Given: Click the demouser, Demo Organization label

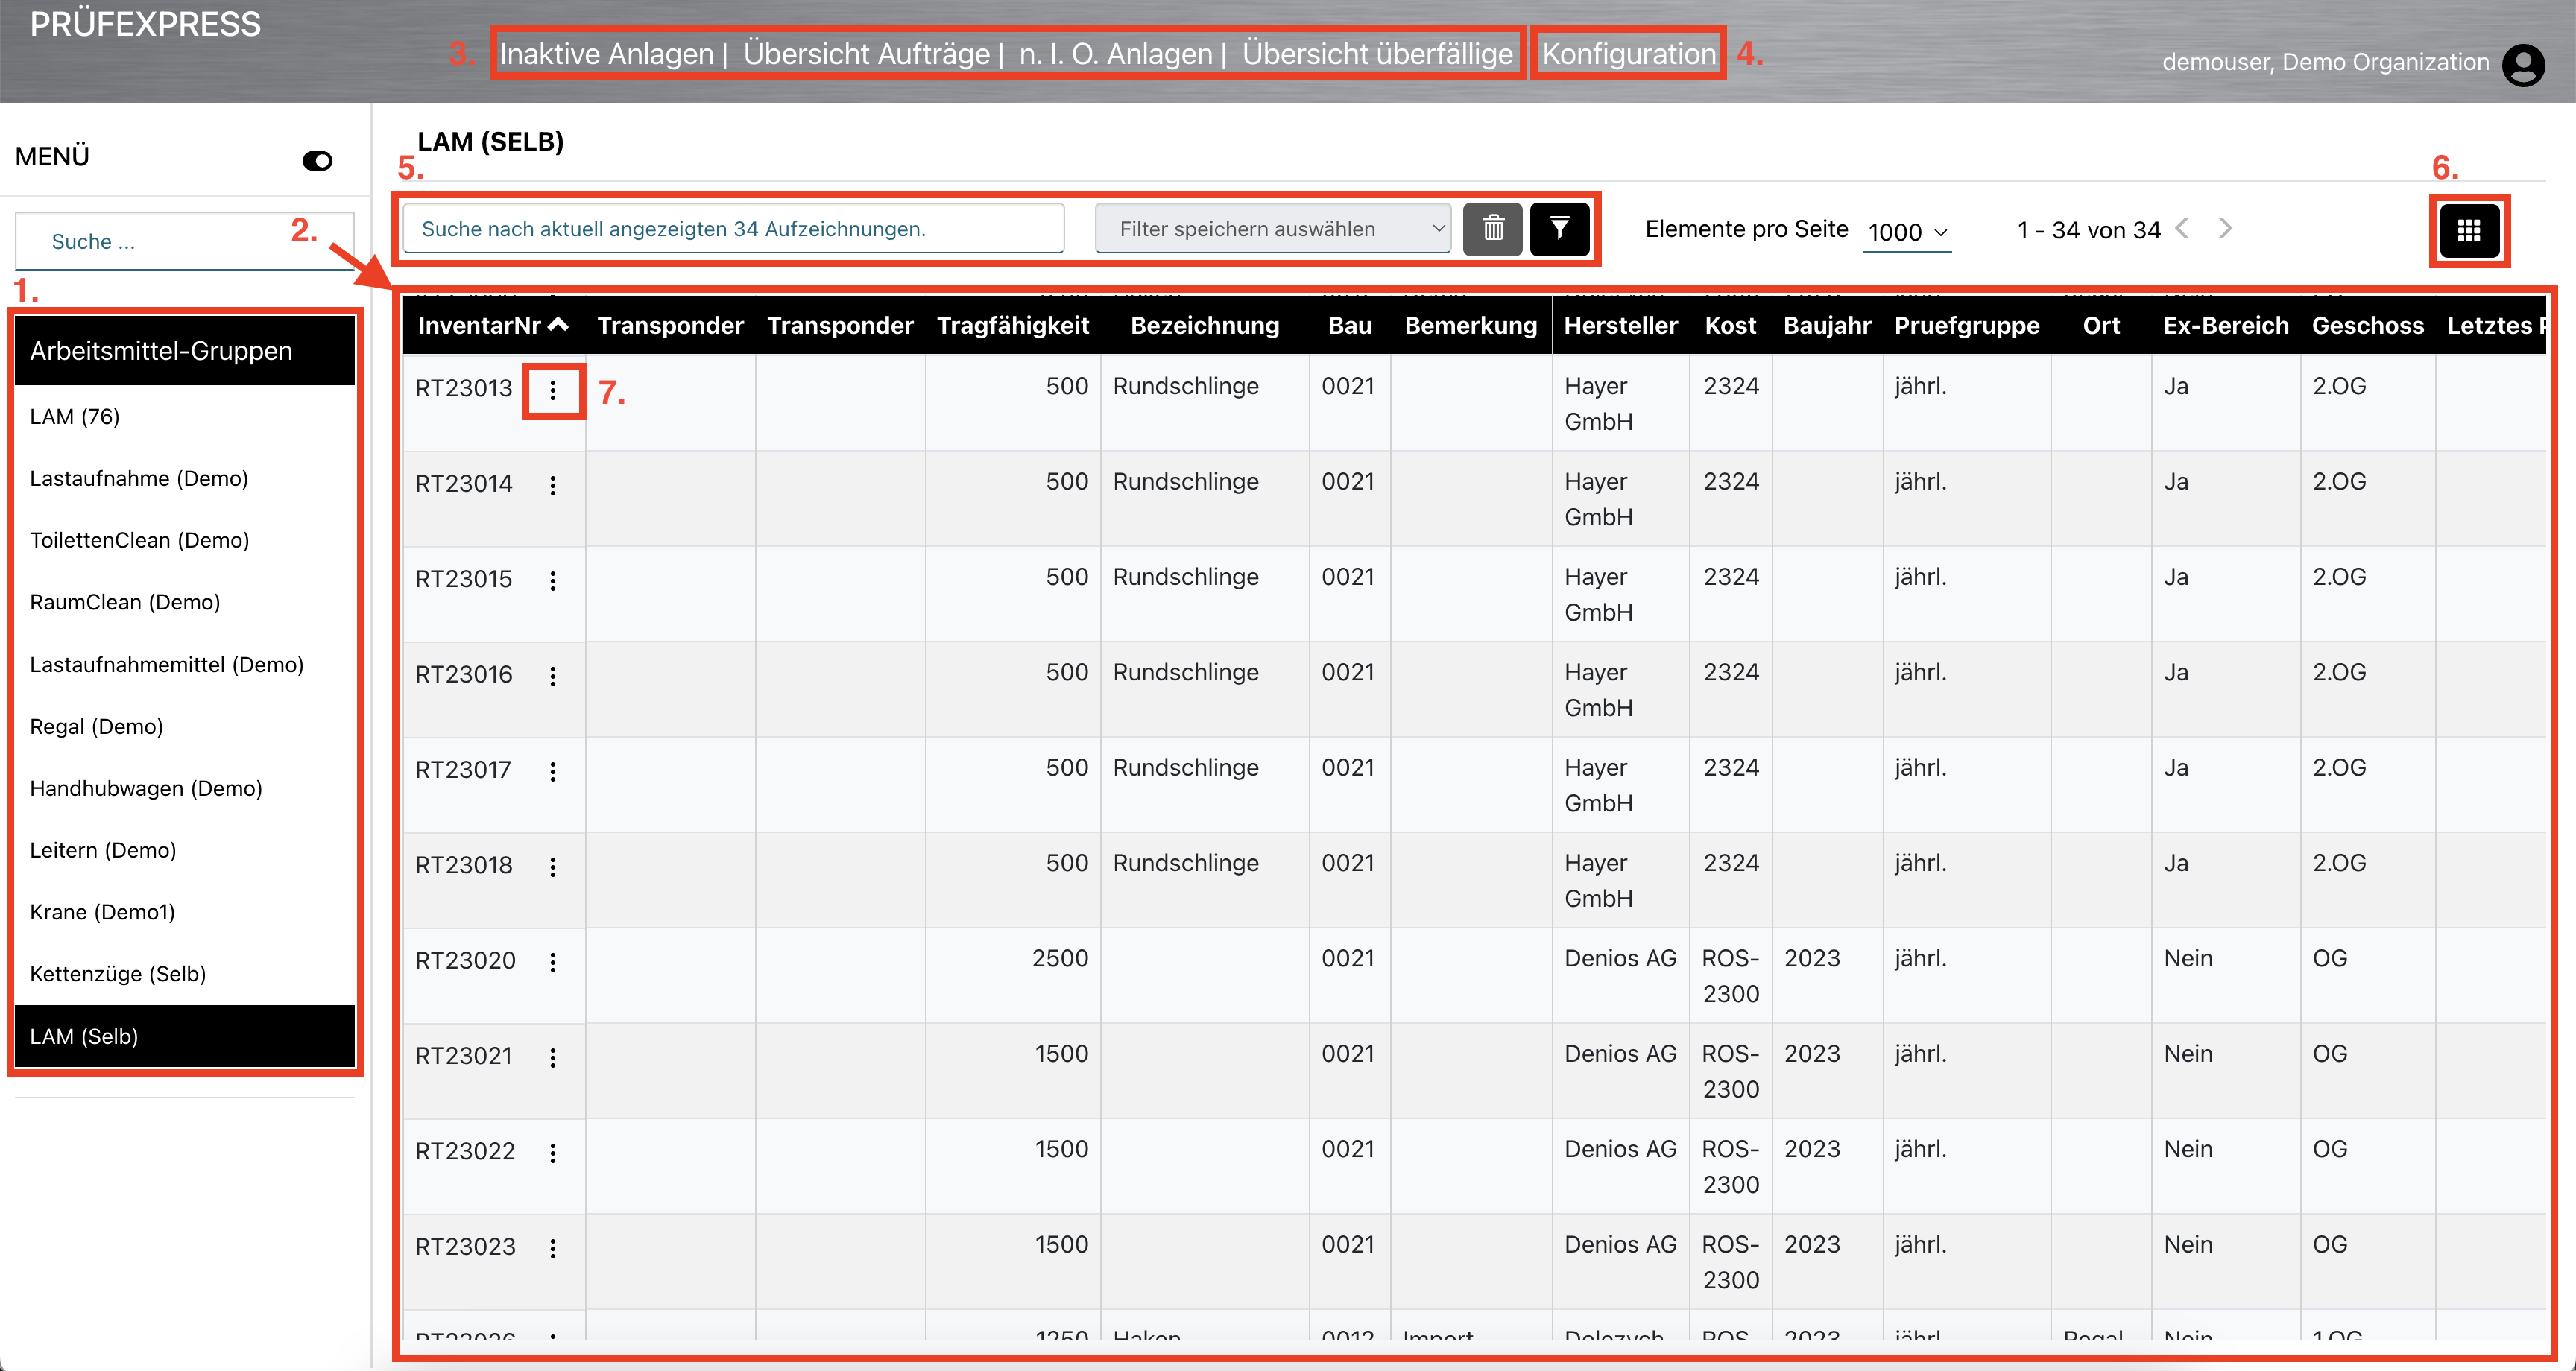Looking at the screenshot, I should (x=2326, y=62).
